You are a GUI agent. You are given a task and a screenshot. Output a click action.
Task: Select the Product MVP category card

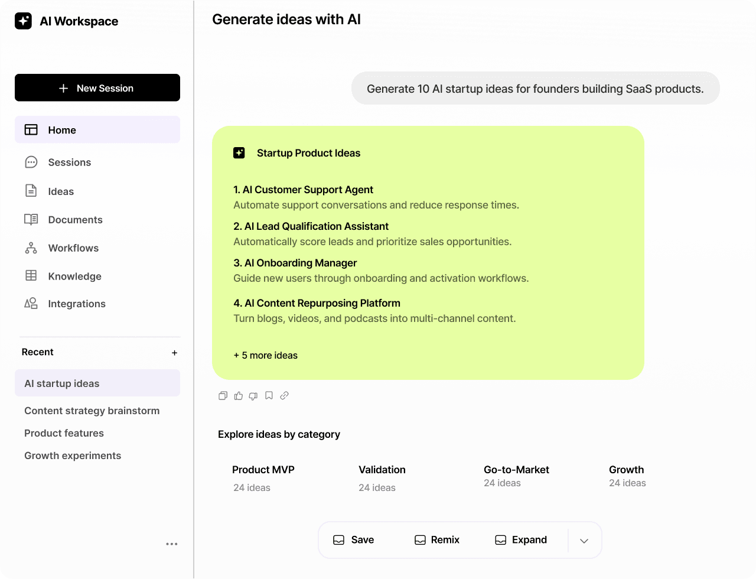click(263, 478)
